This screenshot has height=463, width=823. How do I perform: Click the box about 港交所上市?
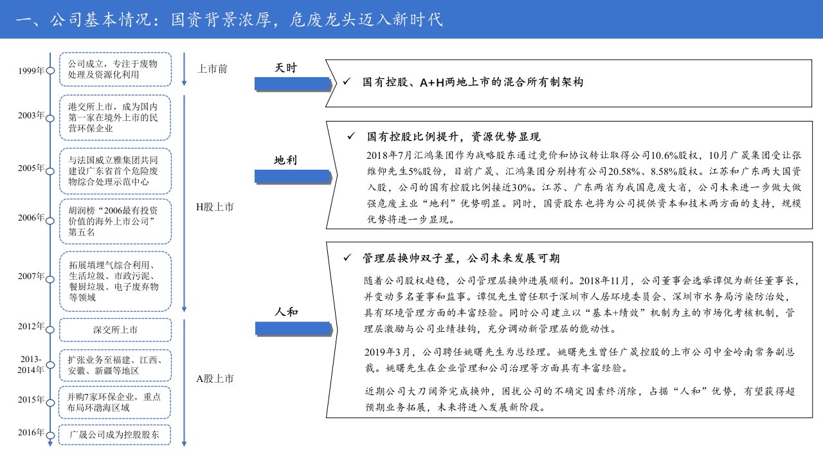pos(115,118)
